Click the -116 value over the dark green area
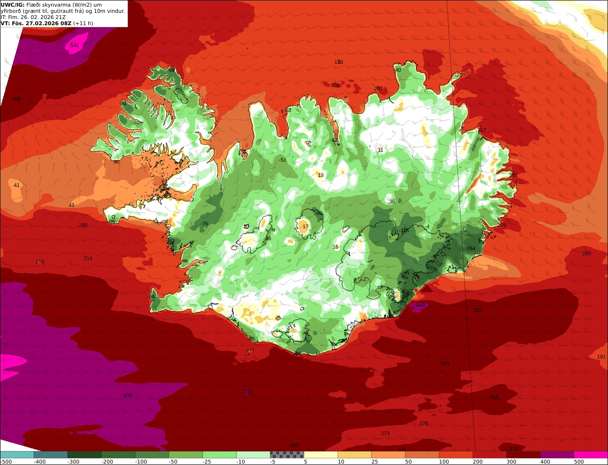 (404, 230)
